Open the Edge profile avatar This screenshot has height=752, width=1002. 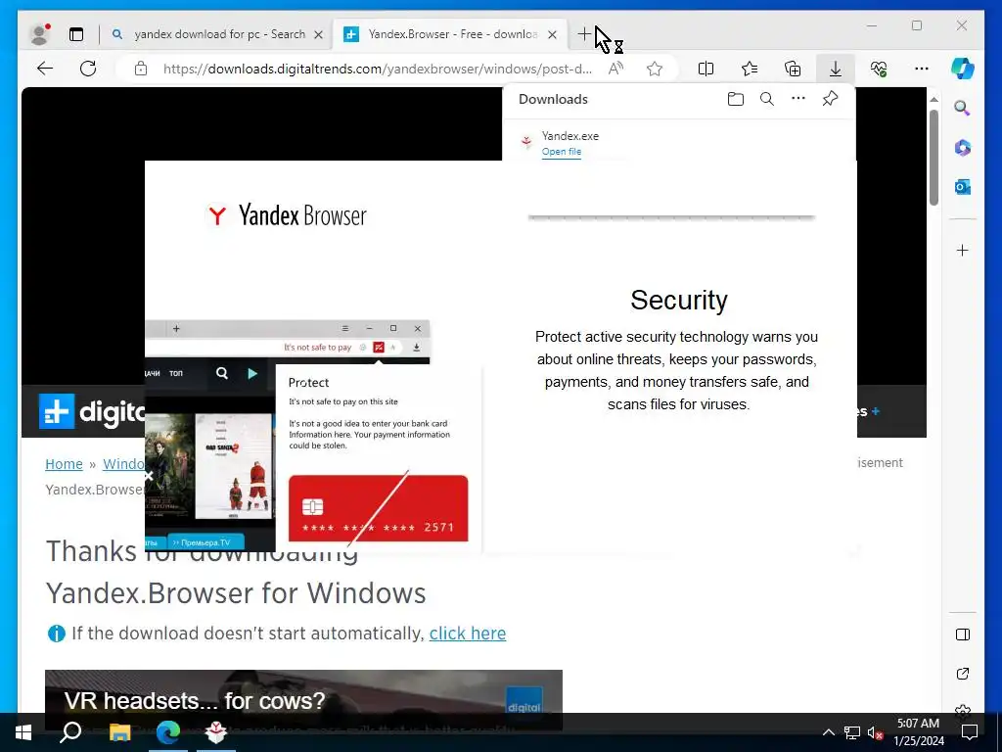point(39,34)
